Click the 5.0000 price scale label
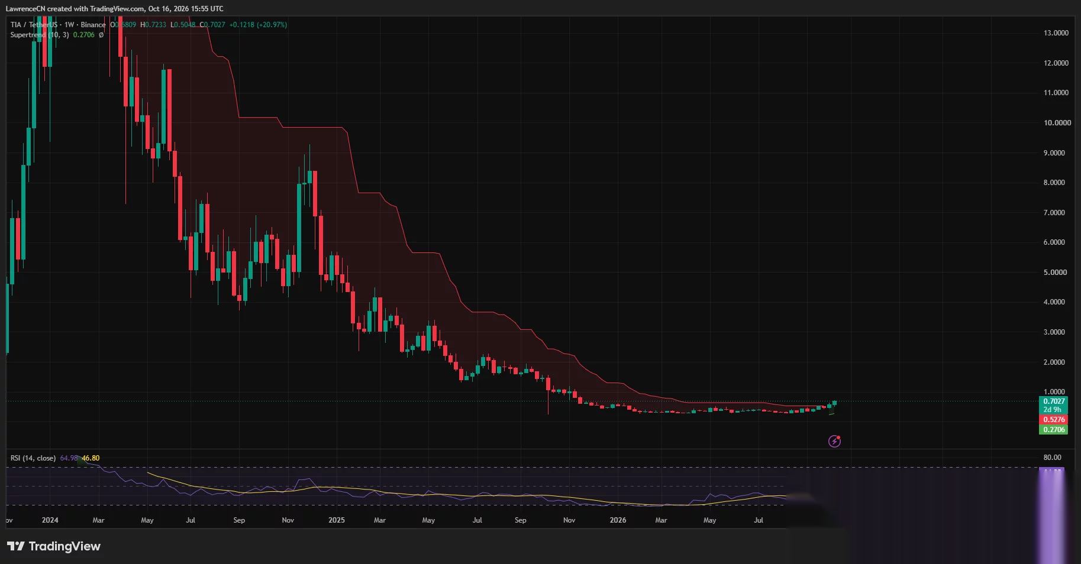The height and width of the screenshot is (564, 1081). tap(1054, 273)
